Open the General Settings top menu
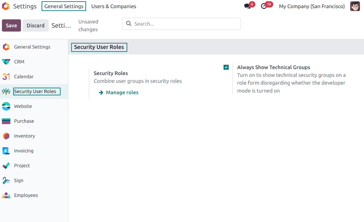 pos(64,6)
